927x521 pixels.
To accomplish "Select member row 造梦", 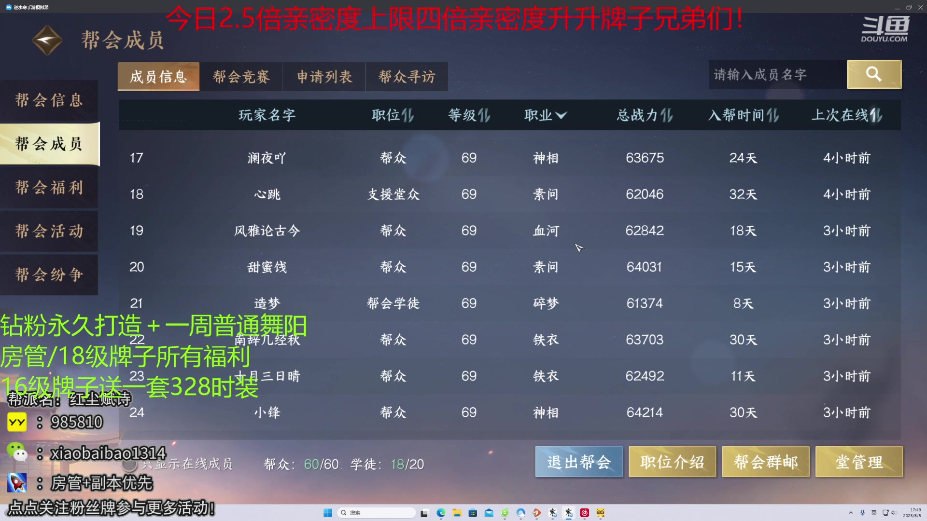I will click(509, 303).
